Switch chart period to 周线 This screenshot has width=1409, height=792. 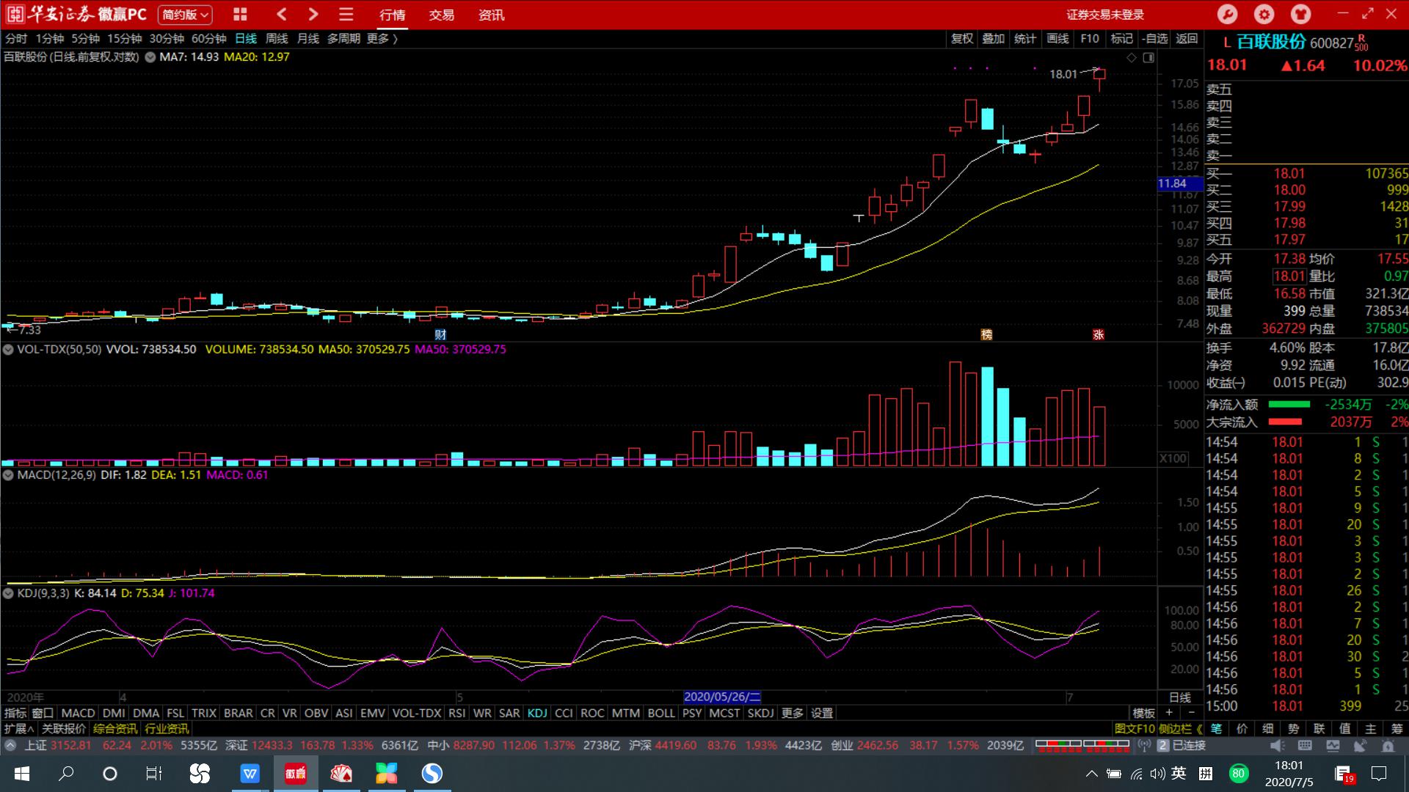click(277, 38)
